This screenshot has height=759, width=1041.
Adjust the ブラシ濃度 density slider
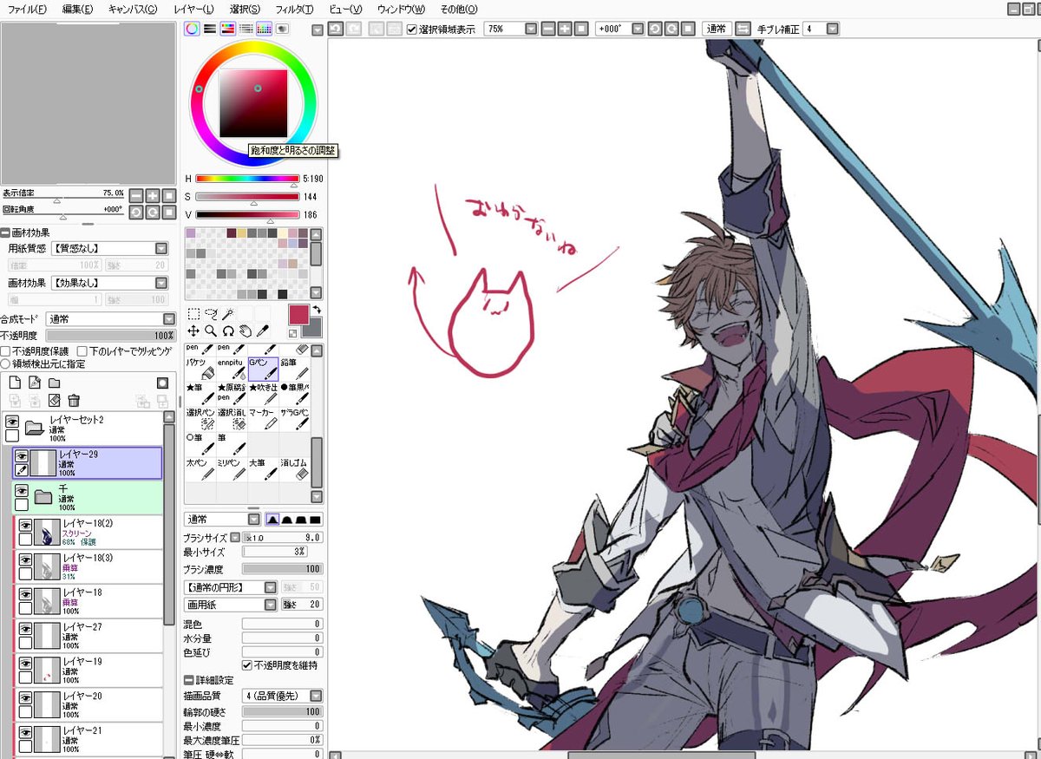(x=282, y=569)
